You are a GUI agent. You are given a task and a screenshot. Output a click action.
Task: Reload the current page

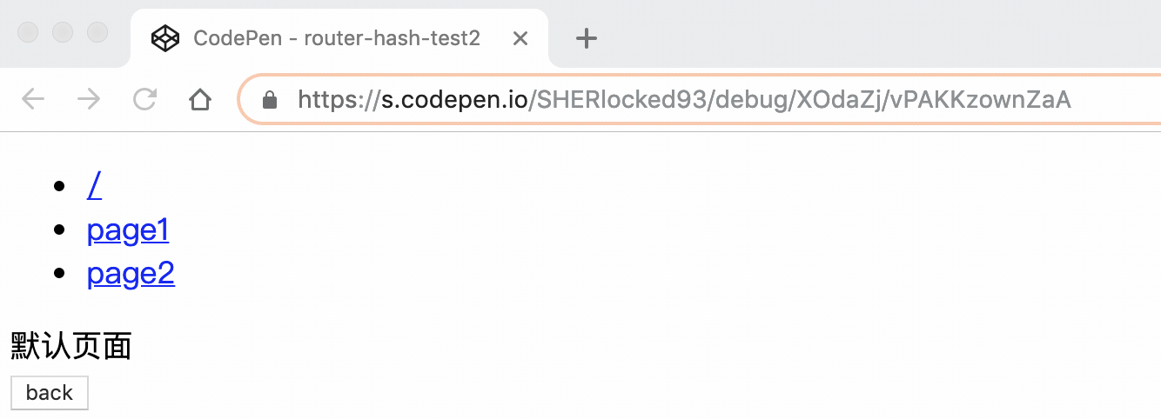pos(144,100)
